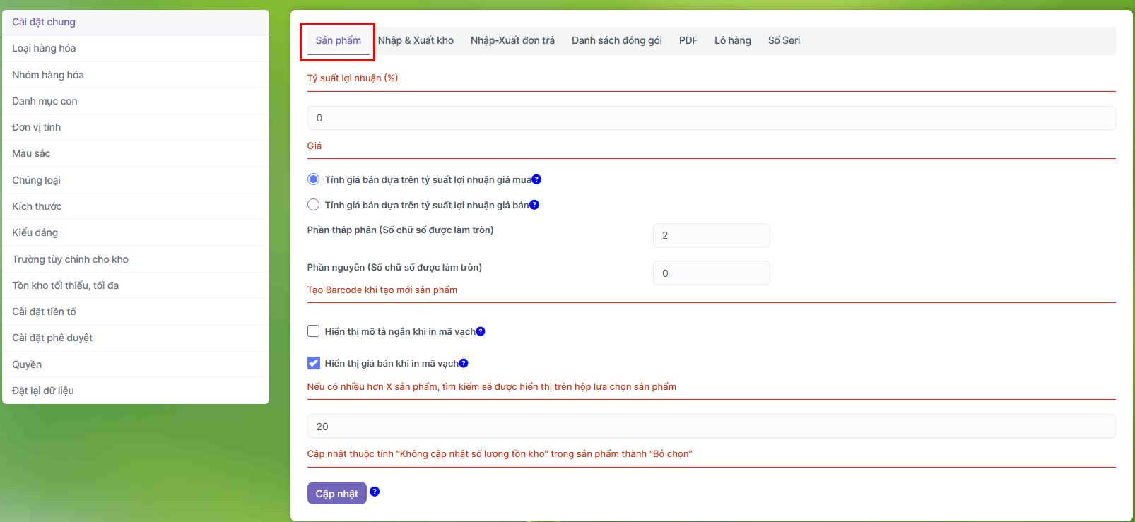
Task: Go to Danh sách đóng gói tab
Action: click(x=616, y=40)
